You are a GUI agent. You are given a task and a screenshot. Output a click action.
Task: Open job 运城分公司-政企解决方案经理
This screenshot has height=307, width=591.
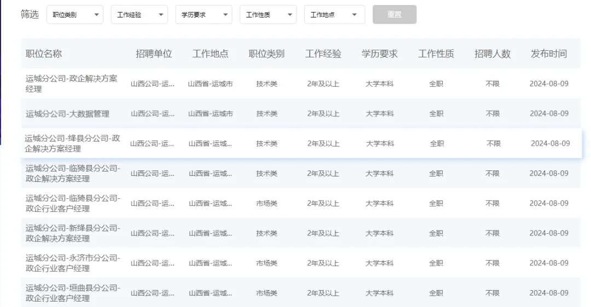pos(72,84)
